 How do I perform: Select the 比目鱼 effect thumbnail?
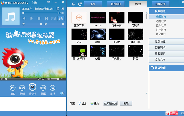coord(117,34)
